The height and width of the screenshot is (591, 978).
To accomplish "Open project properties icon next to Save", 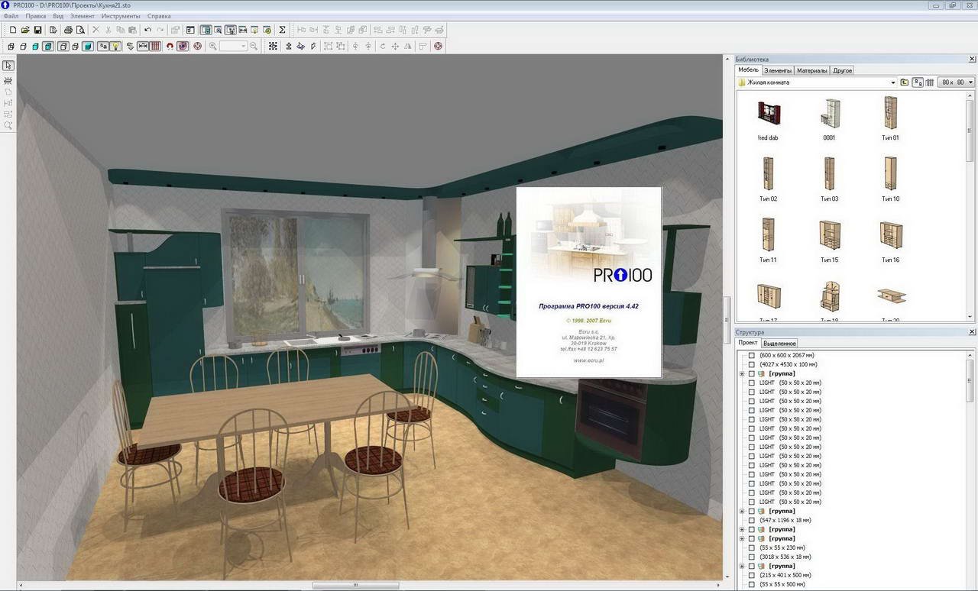I will [53, 30].
